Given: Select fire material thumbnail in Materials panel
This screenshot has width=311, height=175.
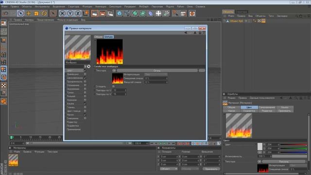Looking at the screenshot, I should pyautogui.click(x=13, y=160).
